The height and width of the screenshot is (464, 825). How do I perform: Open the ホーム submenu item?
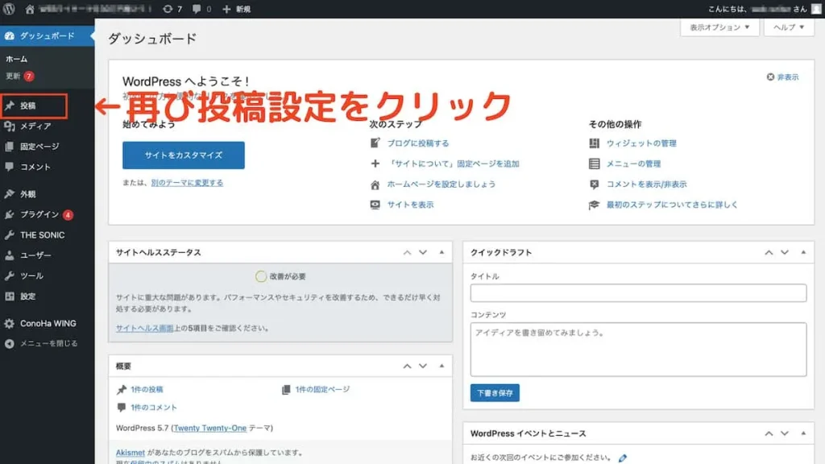point(16,59)
